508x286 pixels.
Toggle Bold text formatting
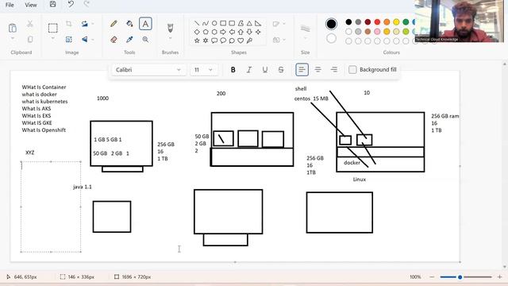[x=233, y=70]
